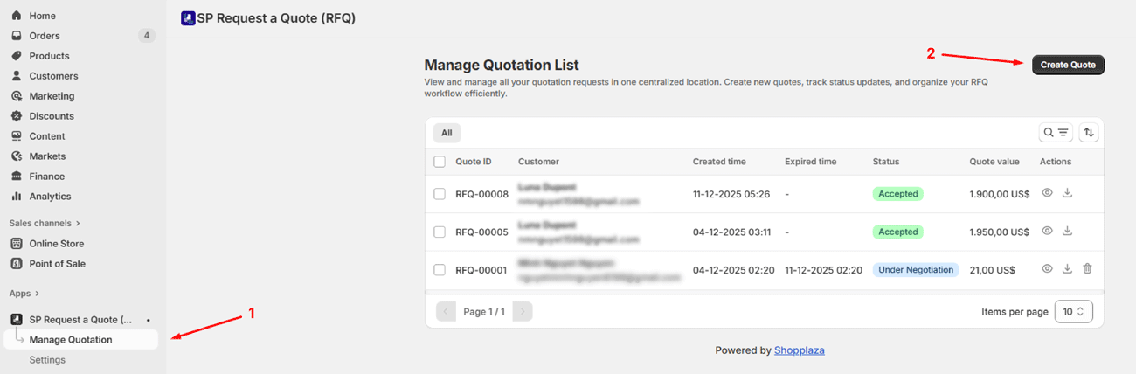Click the SP Request a Quote app icon in sidebar
This screenshot has height=374, width=1136.
(16, 320)
